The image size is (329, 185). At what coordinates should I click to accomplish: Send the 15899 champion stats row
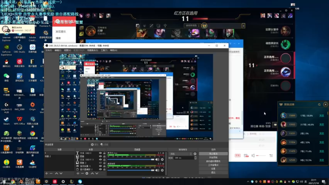322,116
